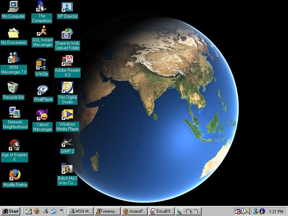Screen dimensions: 288x216
Task: Open the Recycle Bin
Action: (x=13, y=88)
